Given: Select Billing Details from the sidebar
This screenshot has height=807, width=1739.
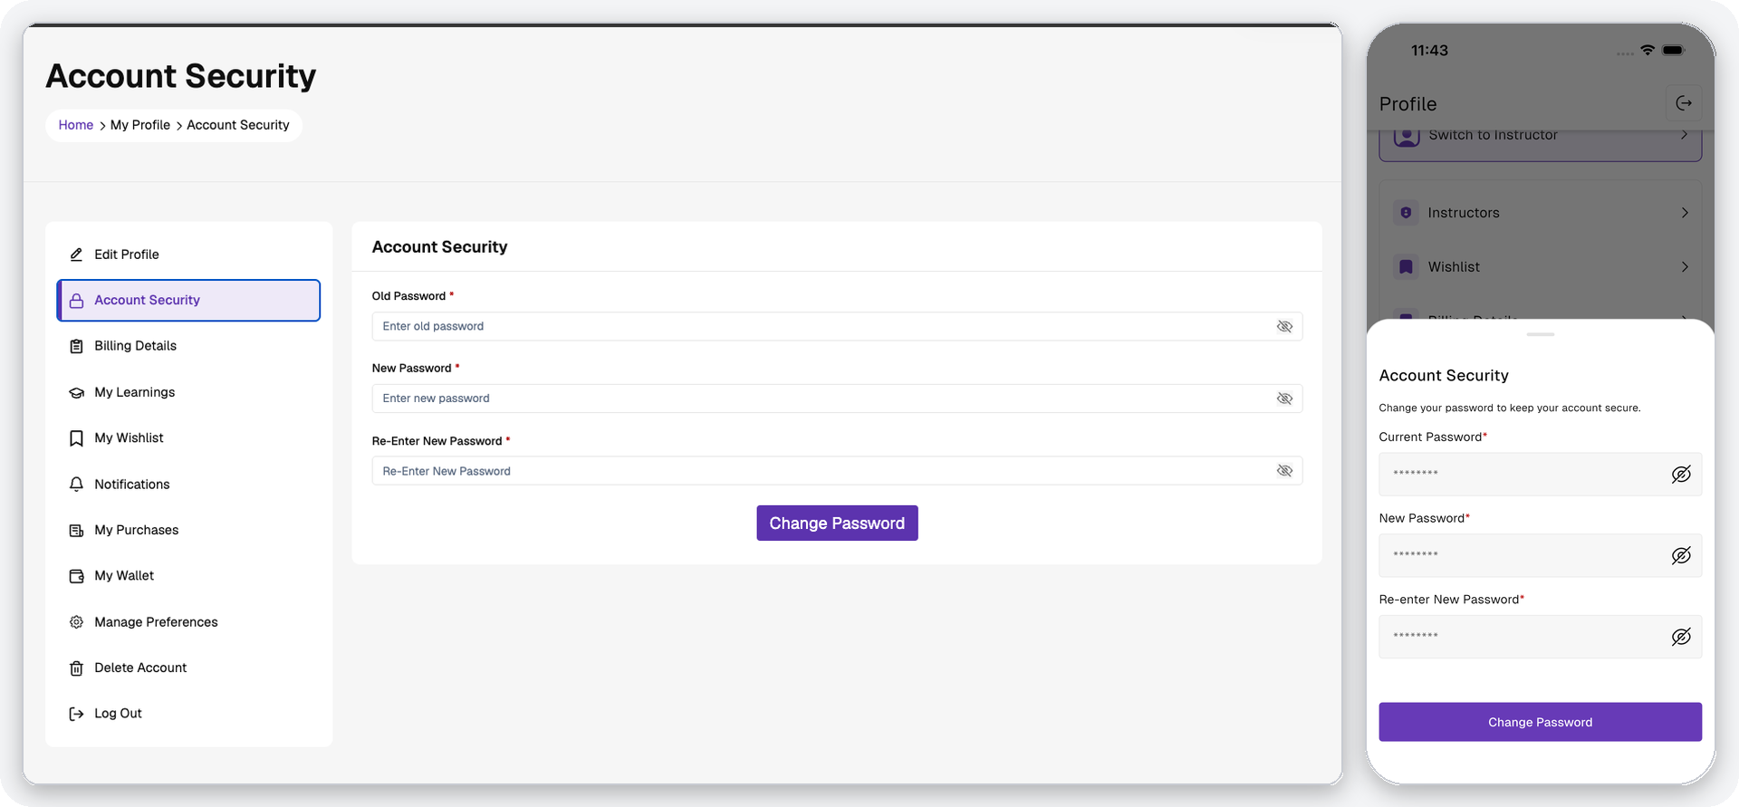Looking at the screenshot, I should 188,346.
